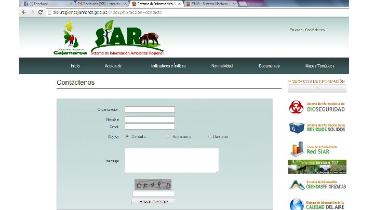Viewport: 374px width, 210px height.
Task: Open Normatividad menu item
Action: click(222, 66)
